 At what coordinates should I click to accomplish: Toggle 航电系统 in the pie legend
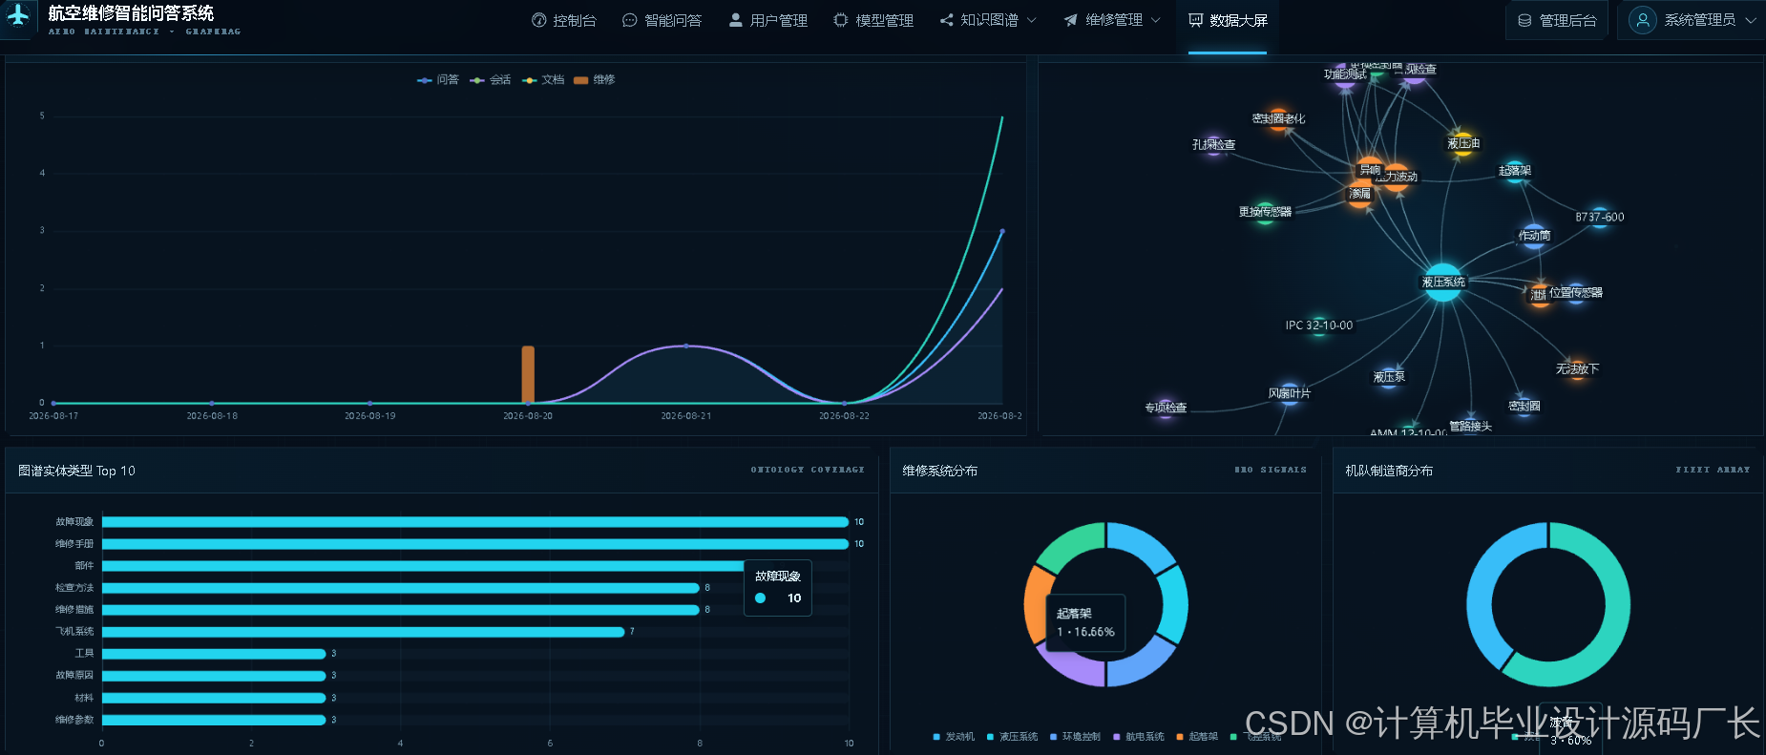pos(1138,737)
